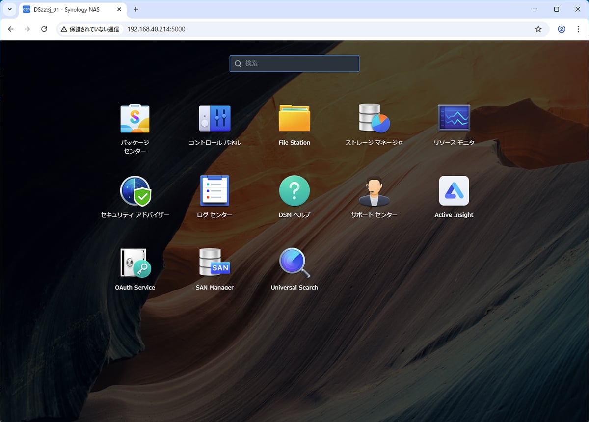This screenshot has height=422, width=589.
Task: Launch Security Advisor (セキュリティアドバイザー)
Action: pyautogui.click(x=135, y=191)
